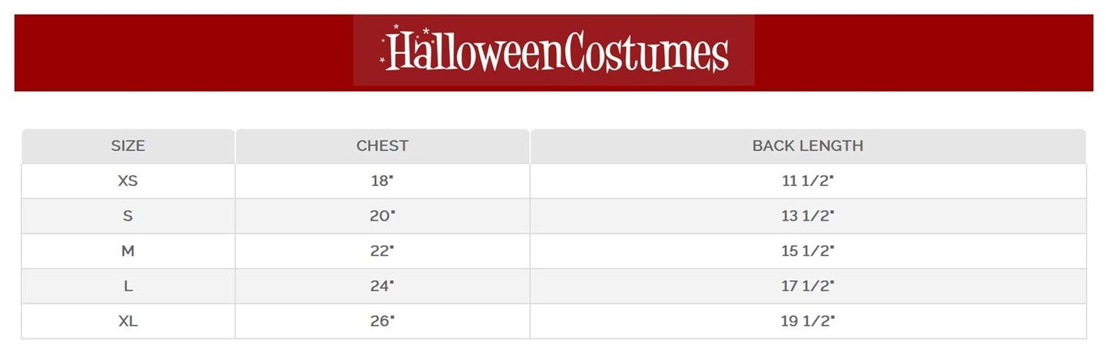Select the XL size cell
Viewport: 1106px width, 360px height.
[127, 322]
